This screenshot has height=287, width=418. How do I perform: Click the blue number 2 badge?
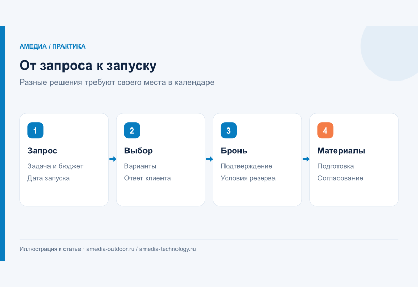132,131
